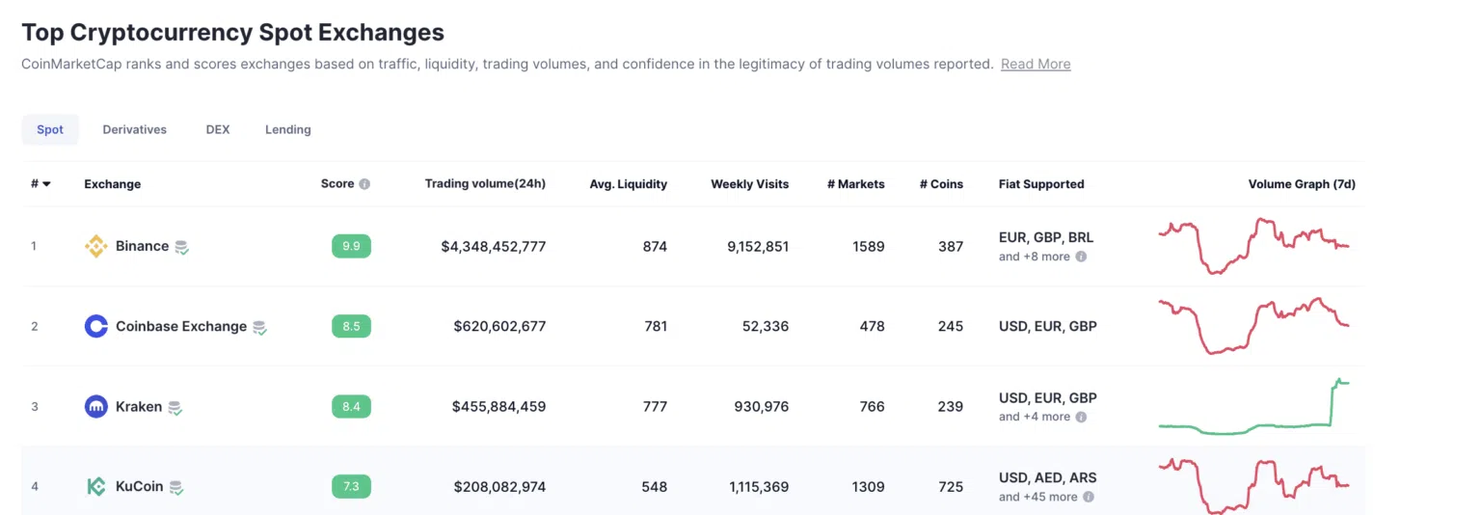Image resolution: width=1481 pixels, height=515 pixels.
Task: Expand Kraken's 'and +4 more' fiat list
Action: tap(1035, 417)
